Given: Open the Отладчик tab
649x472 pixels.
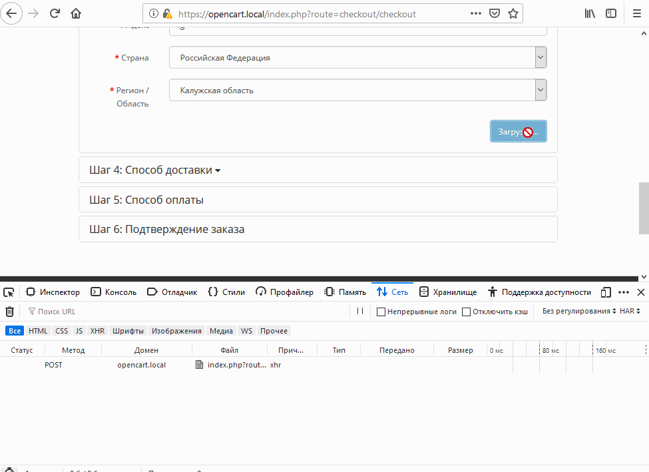Looking at the screenshot, I should coord(172,292).
